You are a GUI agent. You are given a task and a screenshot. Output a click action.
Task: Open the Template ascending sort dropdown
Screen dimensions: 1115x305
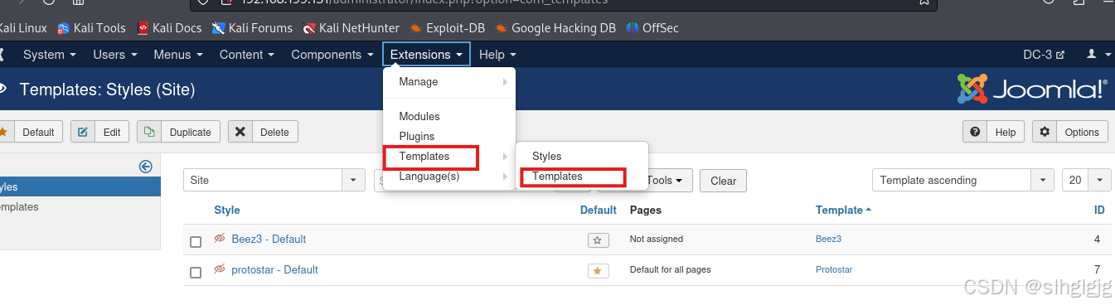pyautogui.click(x=963, y=180)
